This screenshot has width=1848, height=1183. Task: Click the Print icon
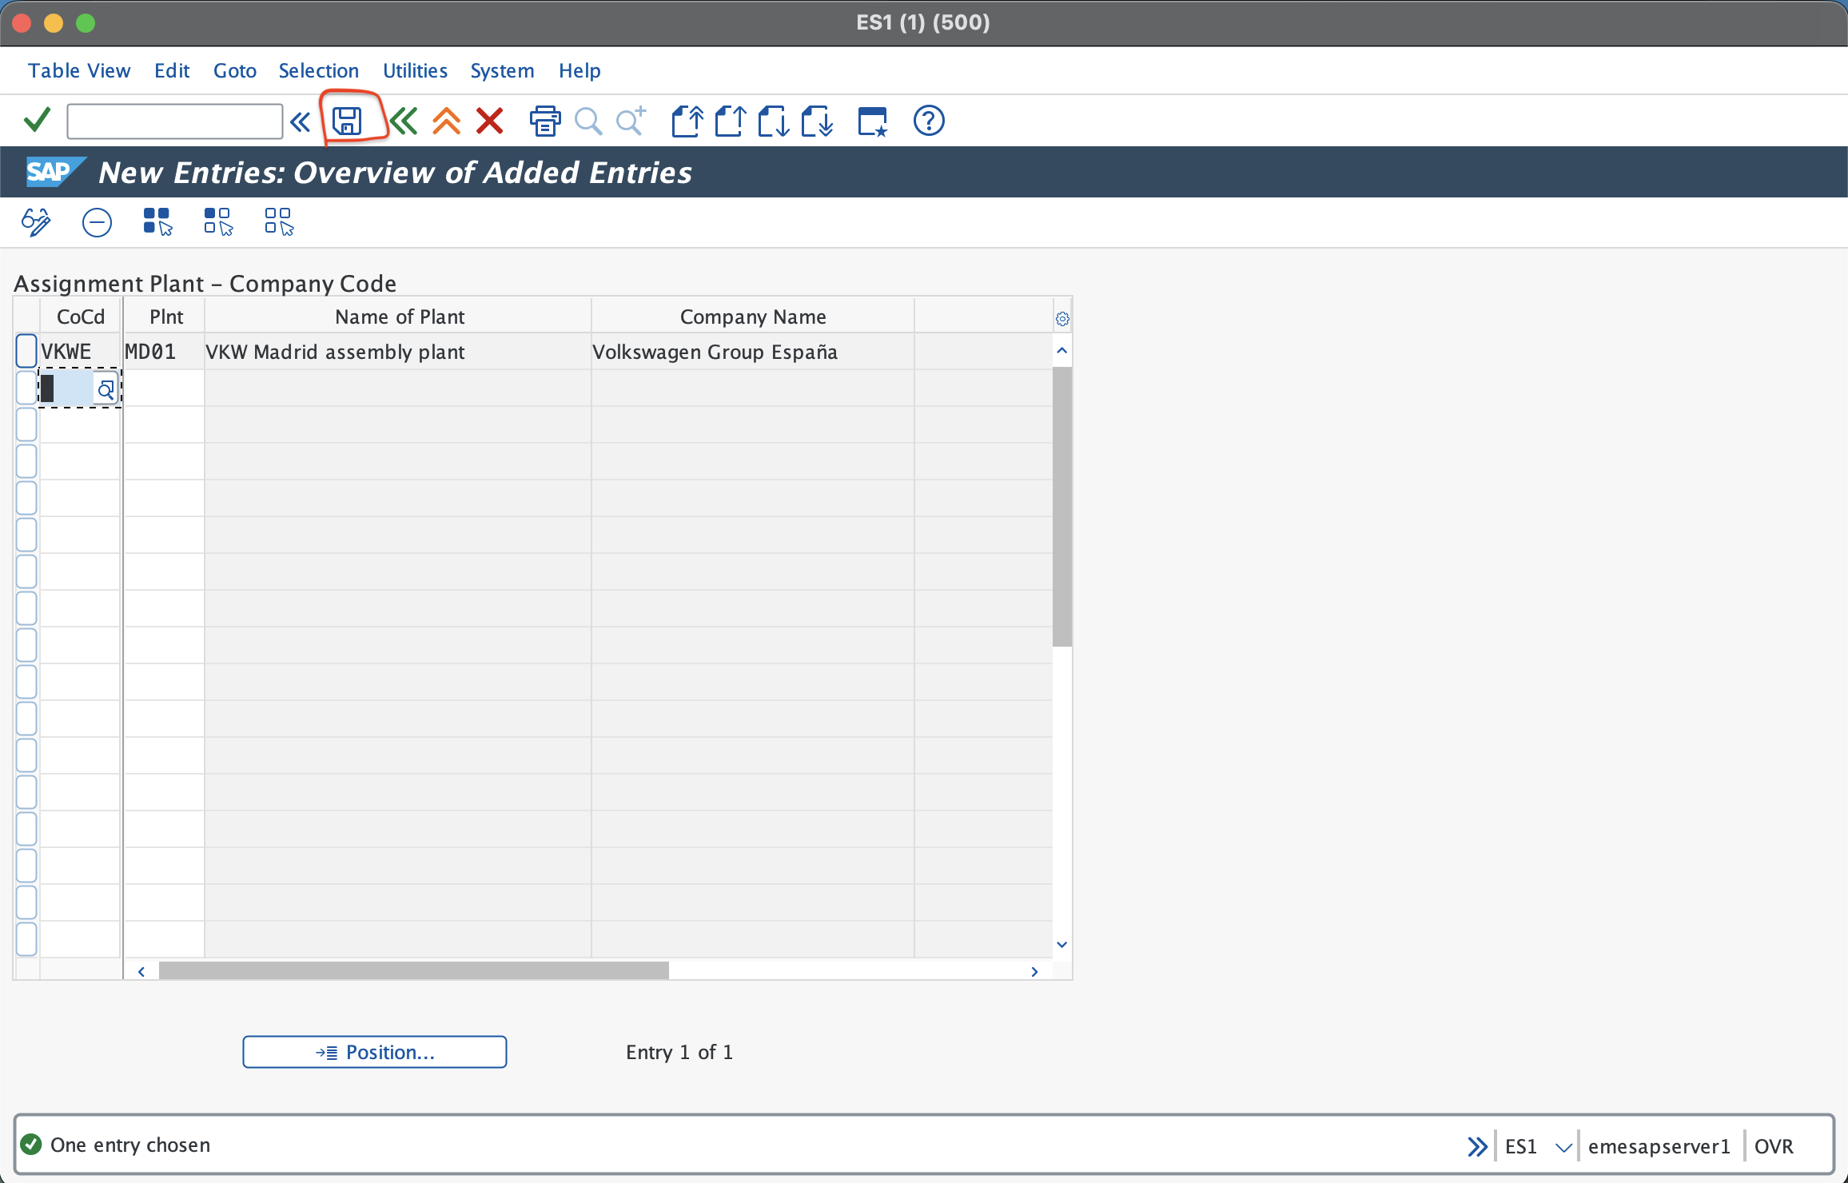[x=545, y=121]
